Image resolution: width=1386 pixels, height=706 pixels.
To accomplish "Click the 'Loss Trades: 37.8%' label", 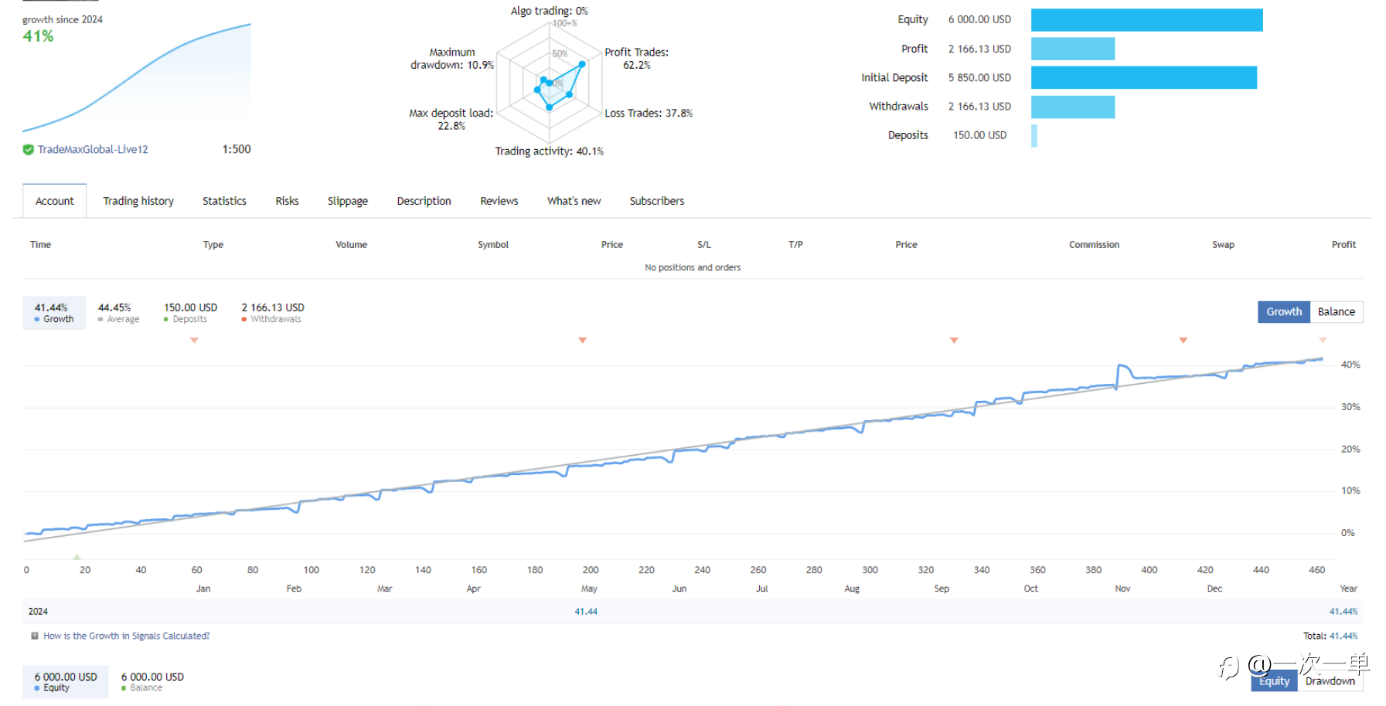I will pos(649,114).
